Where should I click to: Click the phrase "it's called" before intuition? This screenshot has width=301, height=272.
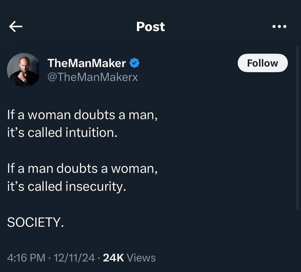34,133
